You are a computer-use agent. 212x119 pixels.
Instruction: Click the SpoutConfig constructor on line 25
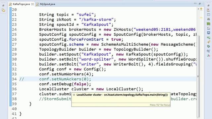point(127,34)
